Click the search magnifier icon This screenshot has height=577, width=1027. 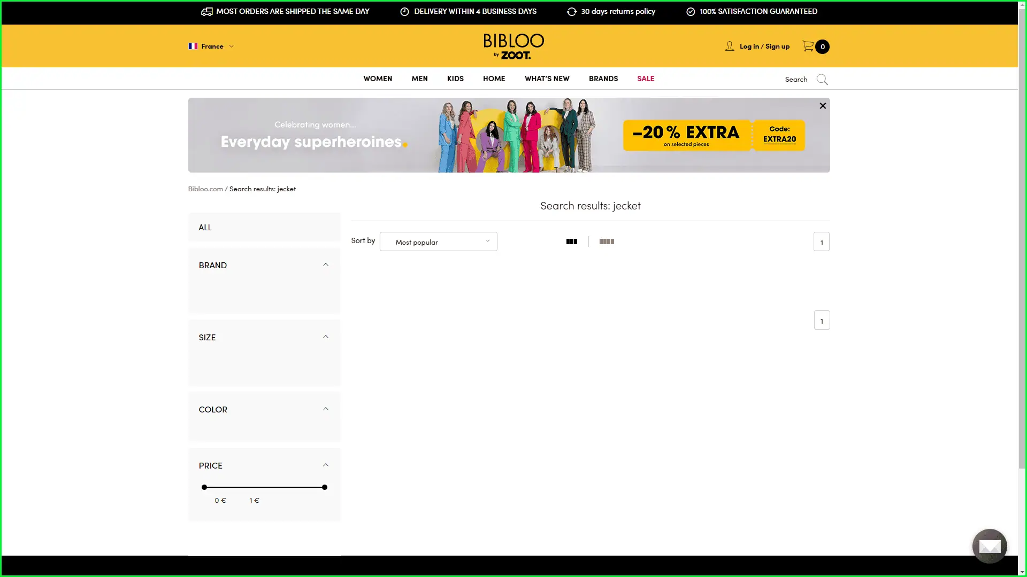click(x=822, y=80)
